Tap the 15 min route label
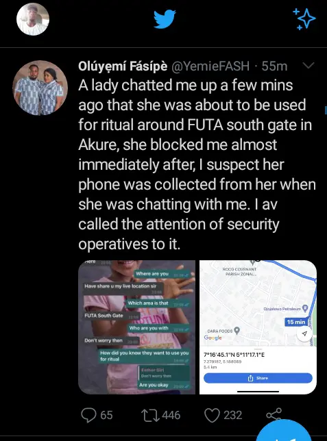Screen dimensions: 327x441 pyautogui.click(x=295, y=322)
